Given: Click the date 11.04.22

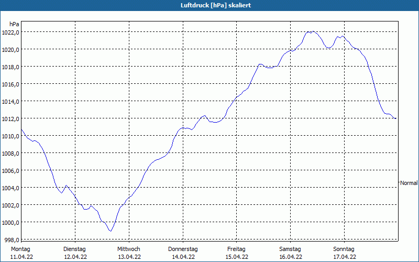Looking at the screenshot, I should (21, 257).
